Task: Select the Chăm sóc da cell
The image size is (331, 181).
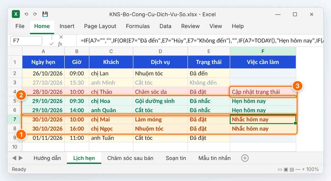Action: (x=160, y=92)
